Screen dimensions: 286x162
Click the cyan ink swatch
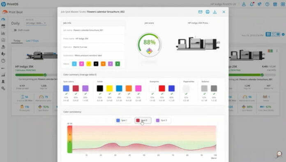coord(74,64)
